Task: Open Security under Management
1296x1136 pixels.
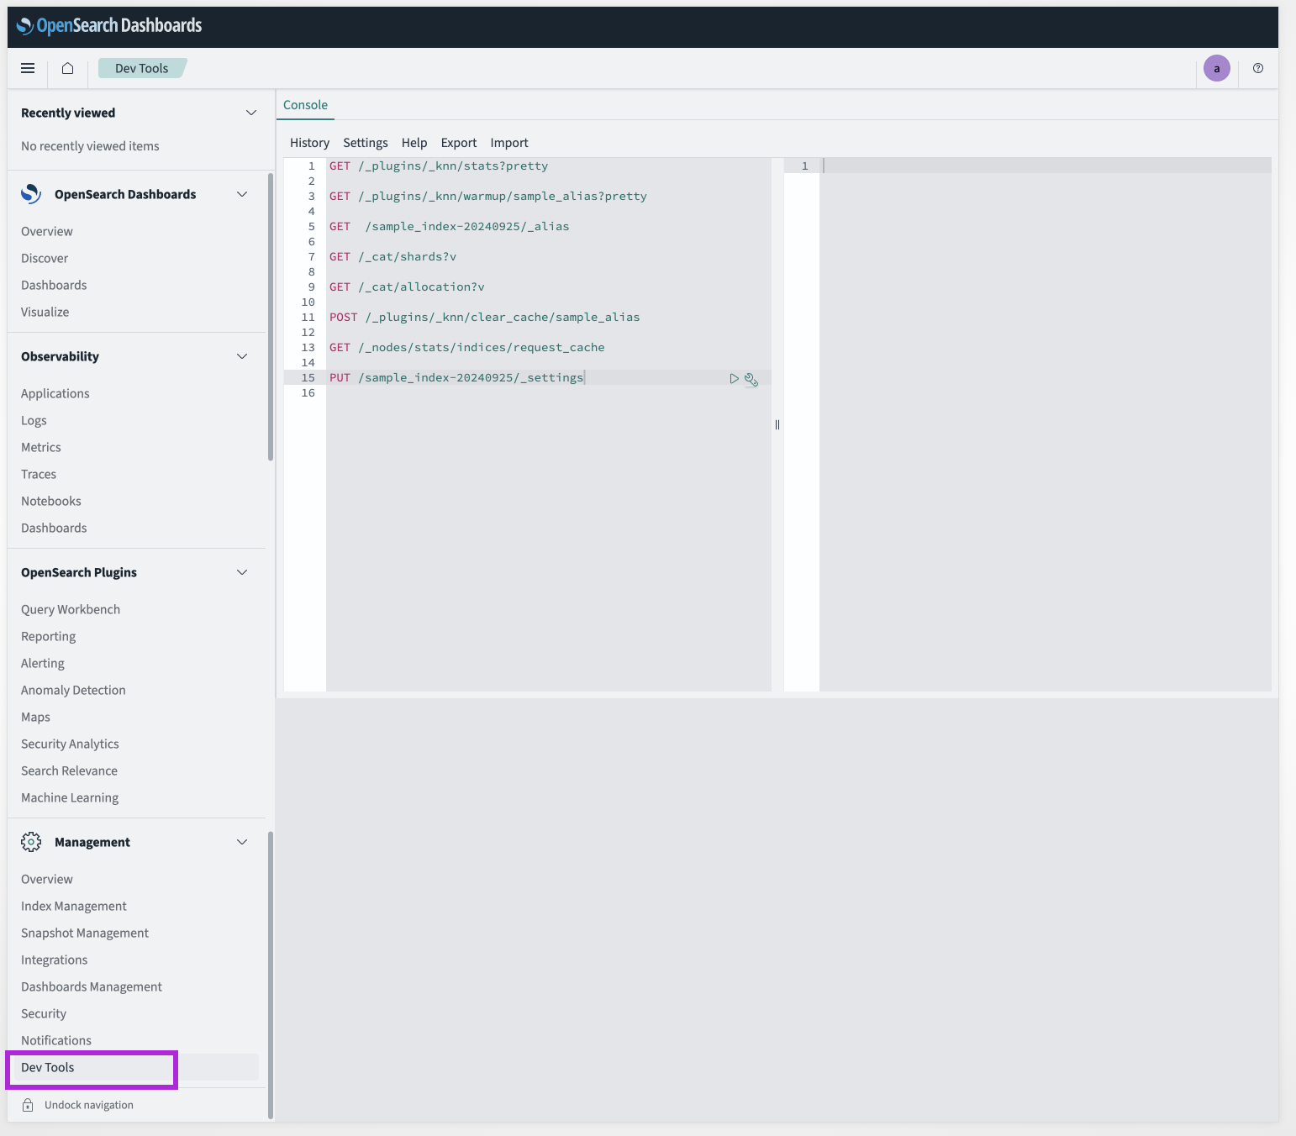Action: (44, 1013)
